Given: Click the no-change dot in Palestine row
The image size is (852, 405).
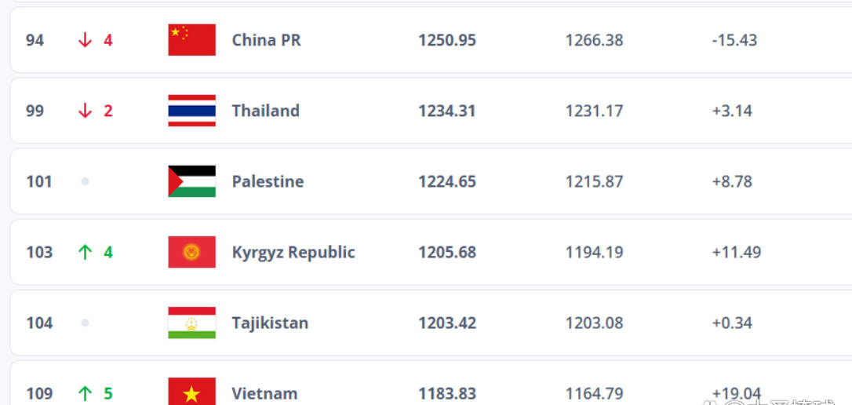Looking at the screenshot, I should [x=85, y=181].
